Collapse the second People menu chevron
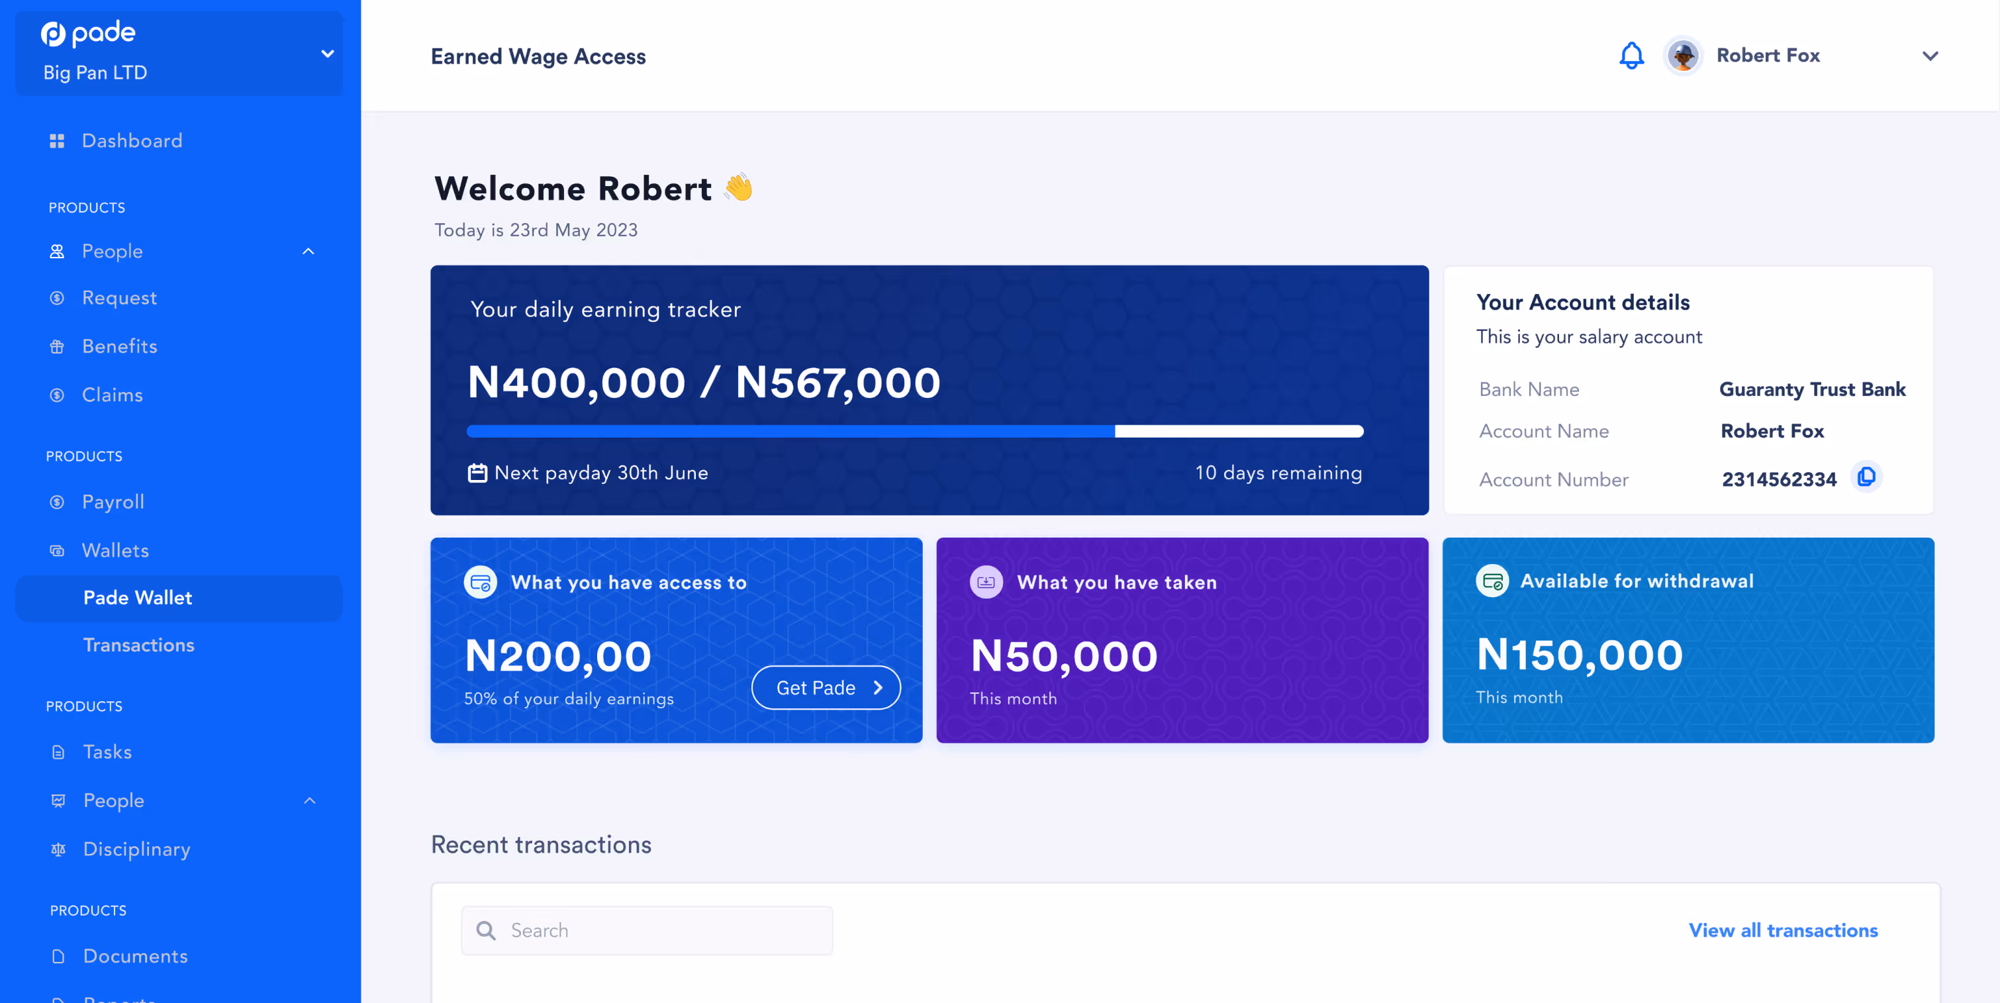Image resolution: width=2000 pixels, height=1003 pixels. tap(309, 801)
